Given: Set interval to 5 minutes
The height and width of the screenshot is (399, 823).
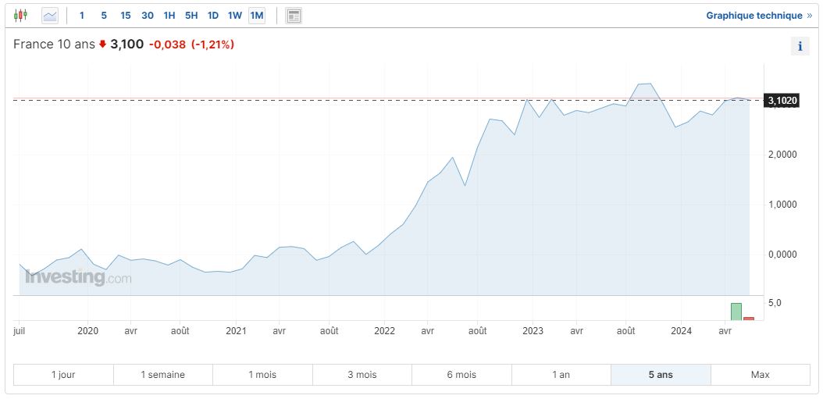Looking at the screenshot, I should (104, 16).
